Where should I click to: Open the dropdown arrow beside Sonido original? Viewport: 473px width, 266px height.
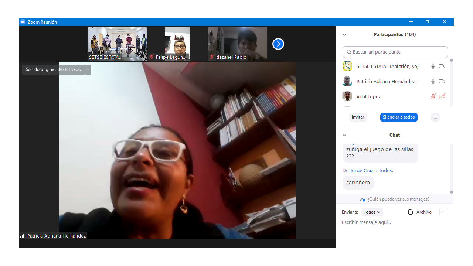[88, 69]
